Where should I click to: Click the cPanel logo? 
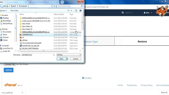tap(10, 85)
